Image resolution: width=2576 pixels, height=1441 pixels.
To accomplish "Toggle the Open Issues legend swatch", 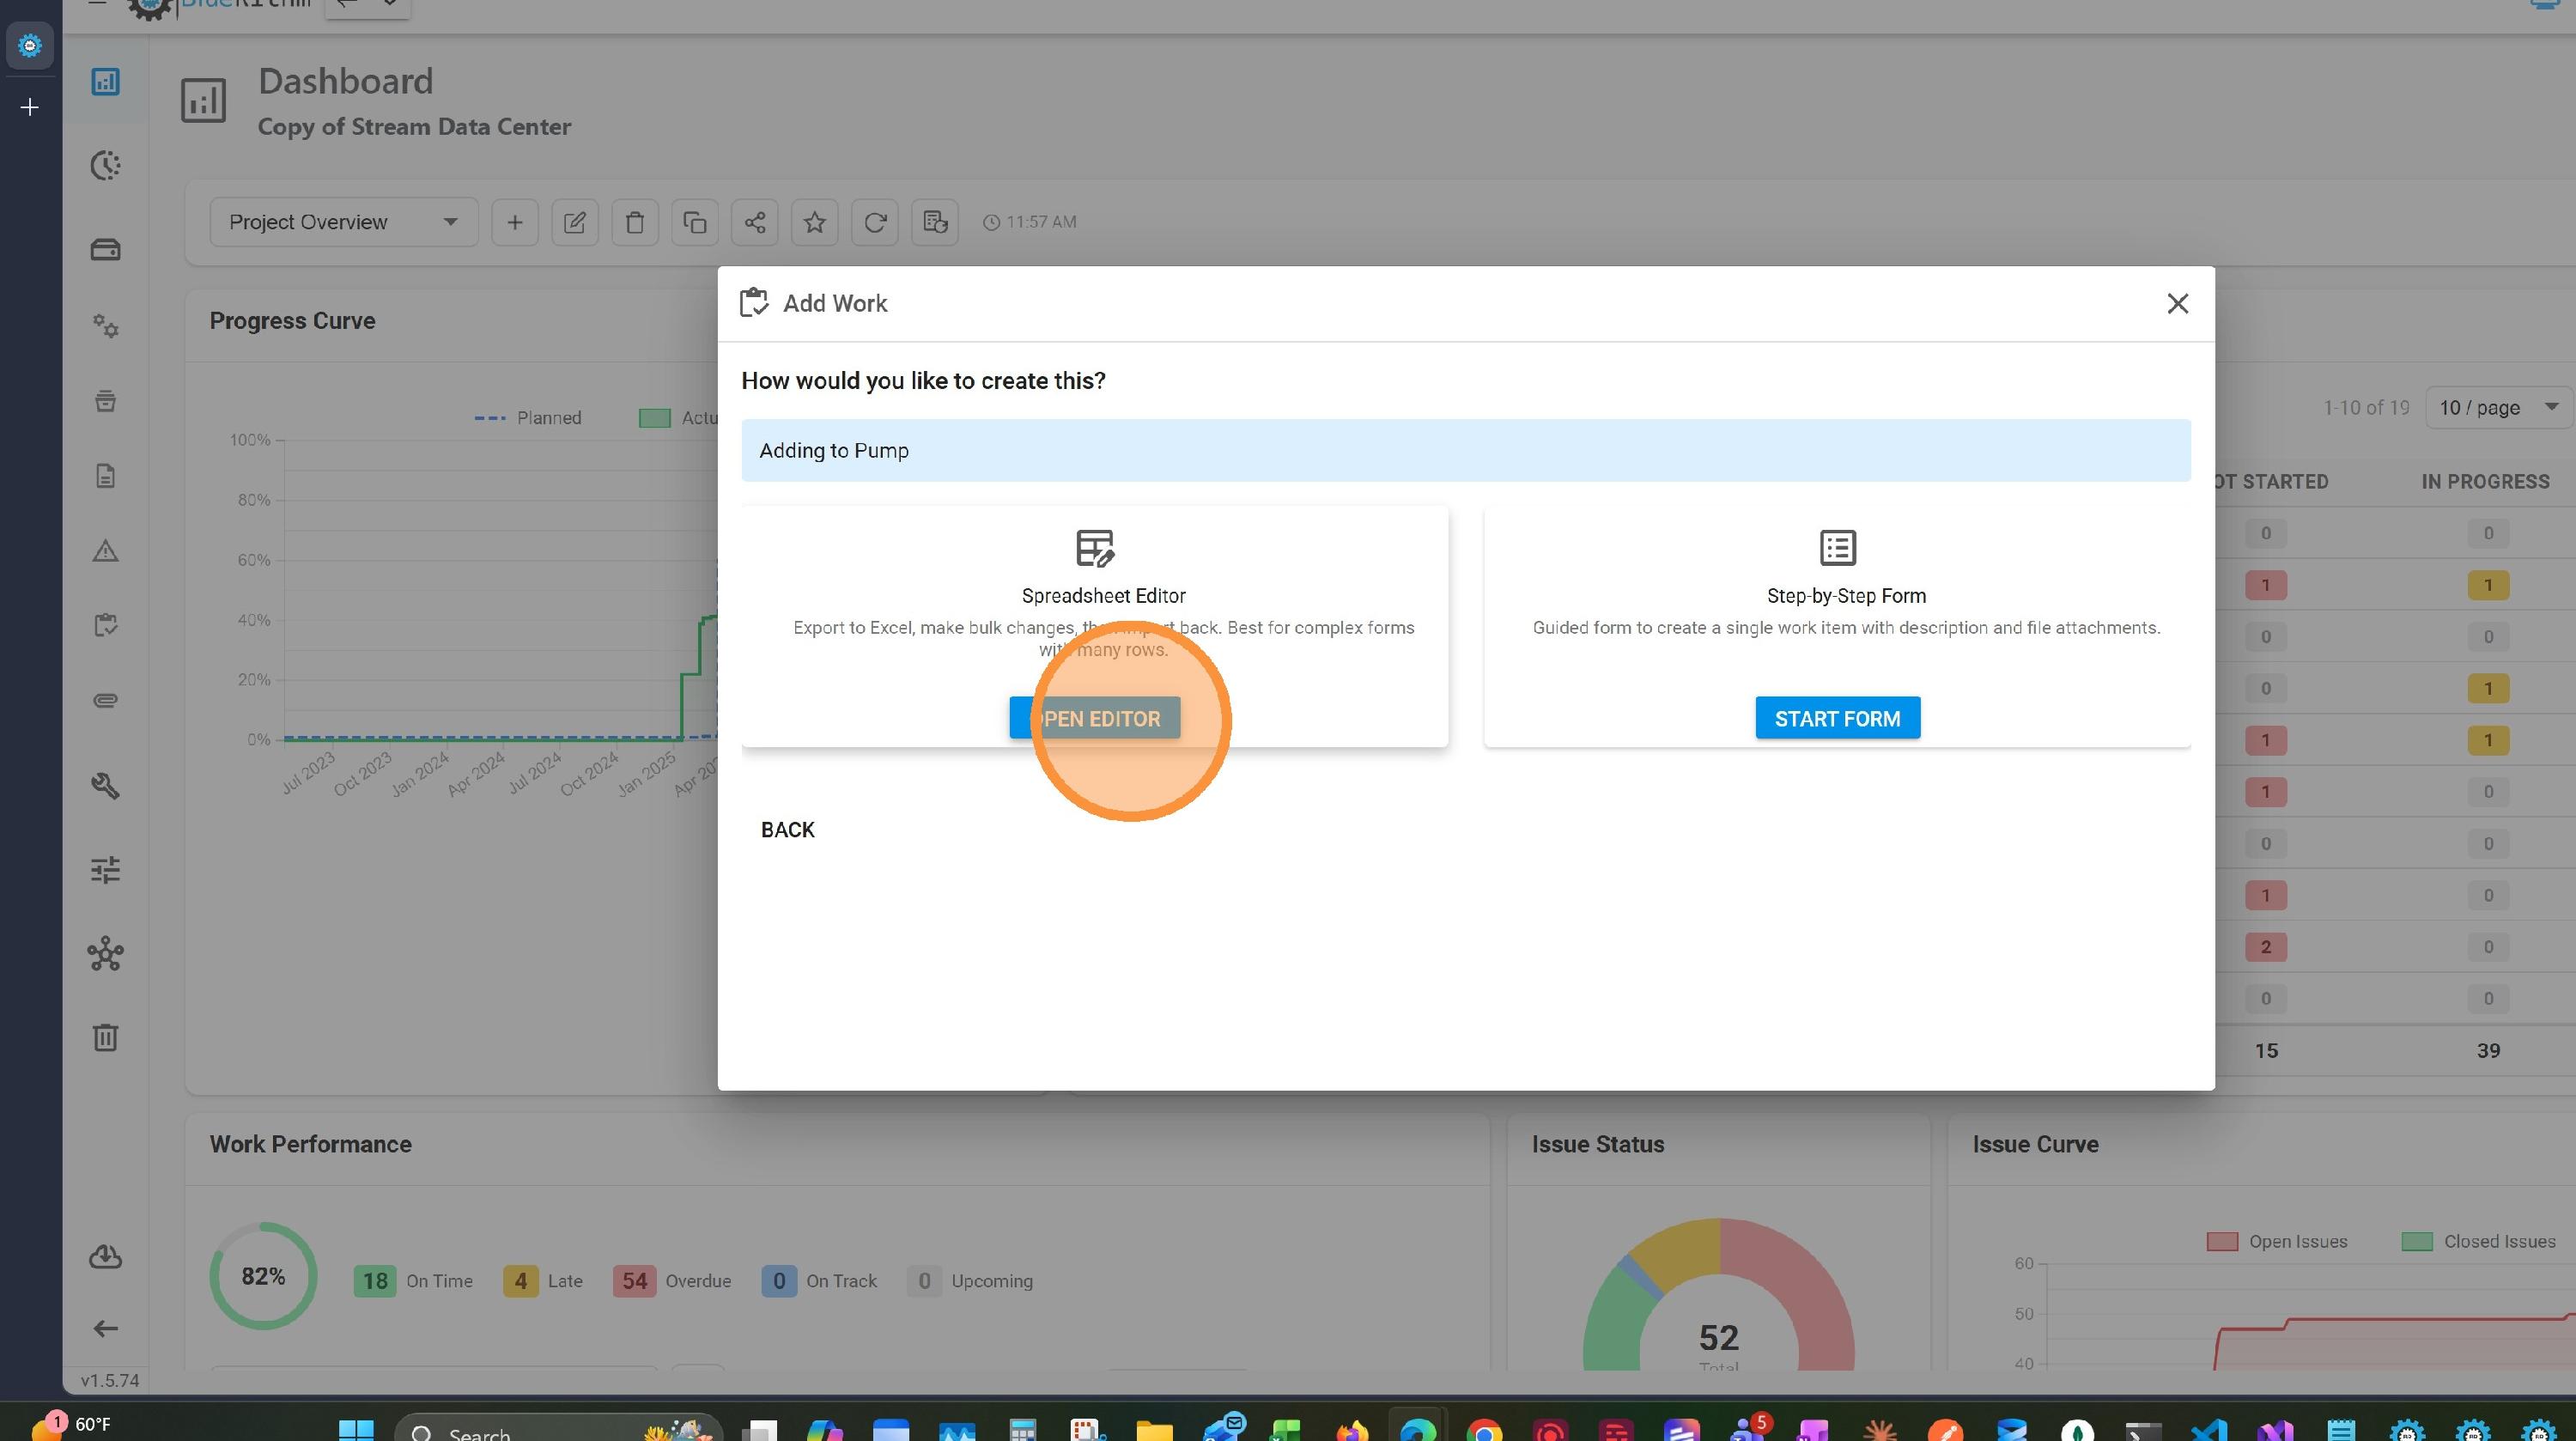I will (2221, 1241).
